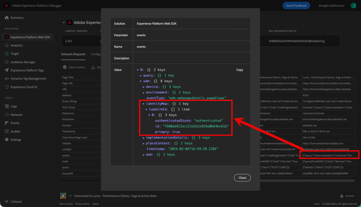Open the Logs tool icon
The height and width of the screenshot is (207, 361).
[7, 106]
